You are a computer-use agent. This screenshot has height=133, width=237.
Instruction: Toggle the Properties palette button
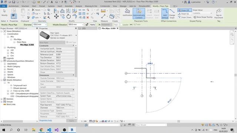pos(14,16)
